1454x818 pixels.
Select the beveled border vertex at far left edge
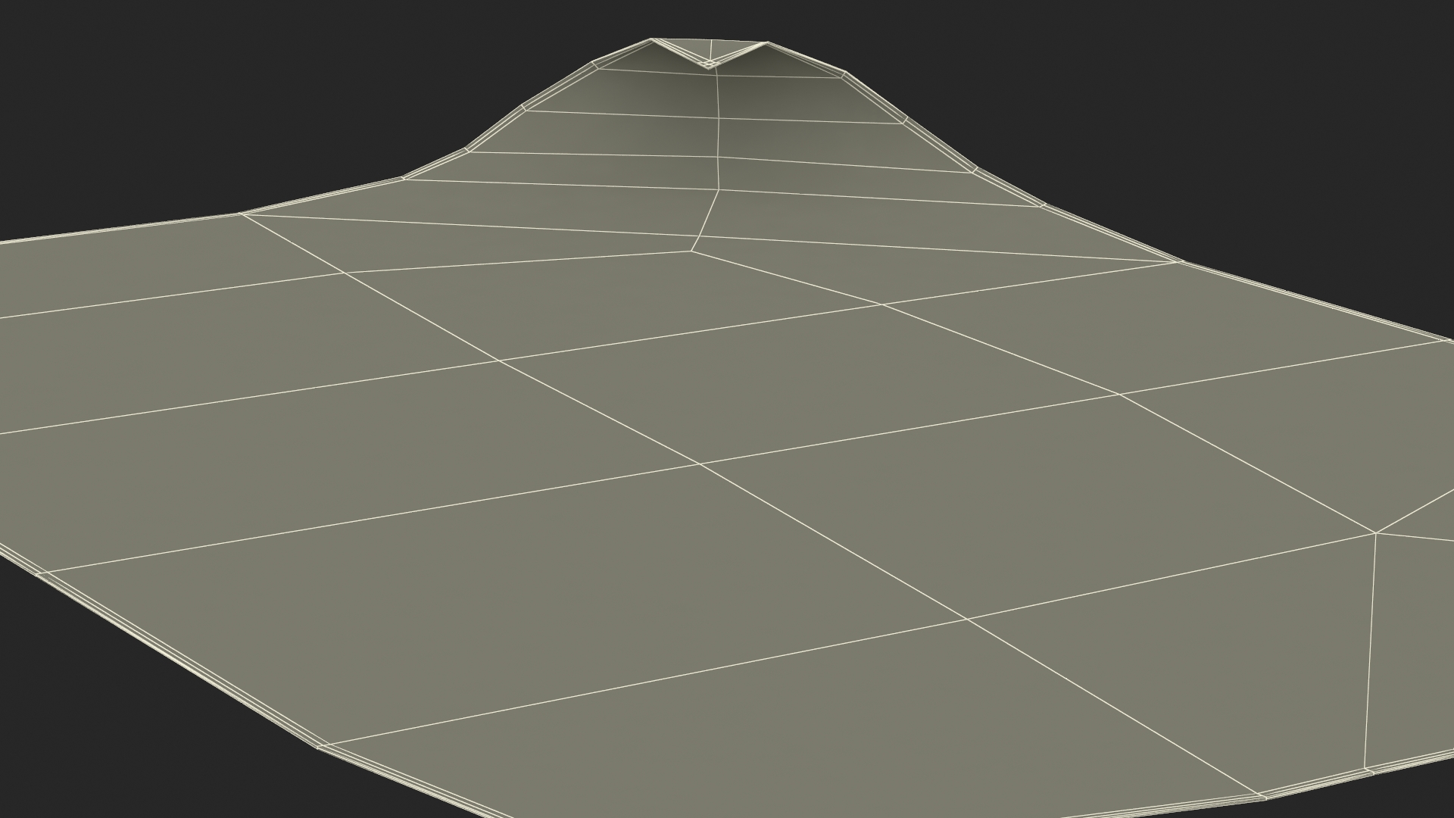point(42,573)
